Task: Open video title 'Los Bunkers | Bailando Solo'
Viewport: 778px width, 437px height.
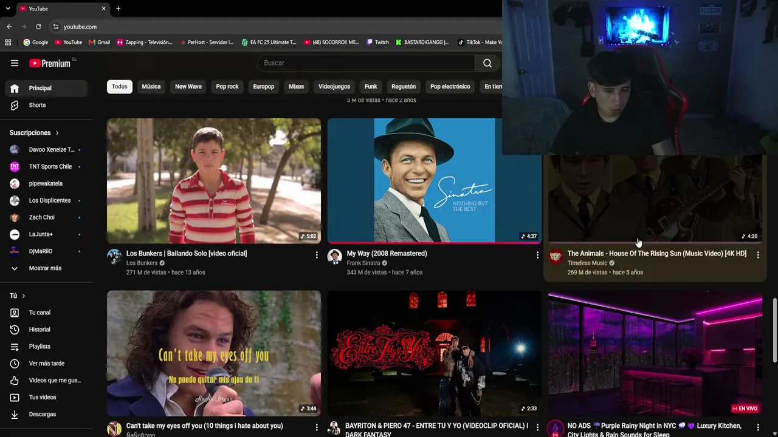Action: (187, 254)
